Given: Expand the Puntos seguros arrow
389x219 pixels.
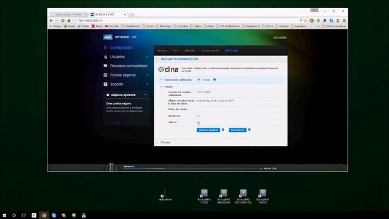Looking at the screenshot, I should click(x=147, y=75).
